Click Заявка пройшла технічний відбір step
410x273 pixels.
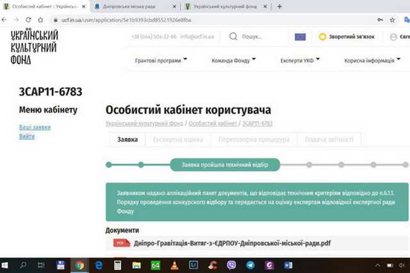[225, 165]
